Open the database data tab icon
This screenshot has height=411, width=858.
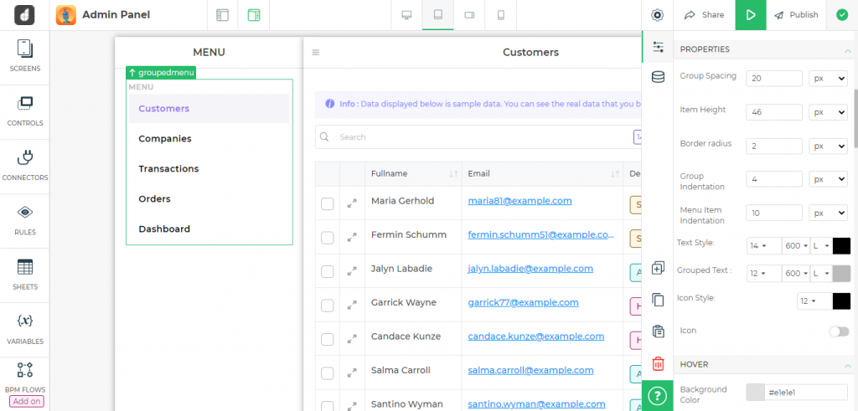658,77
